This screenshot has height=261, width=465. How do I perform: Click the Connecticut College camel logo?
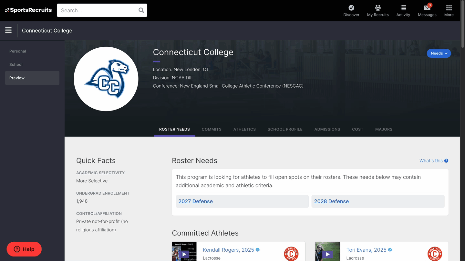106,79
